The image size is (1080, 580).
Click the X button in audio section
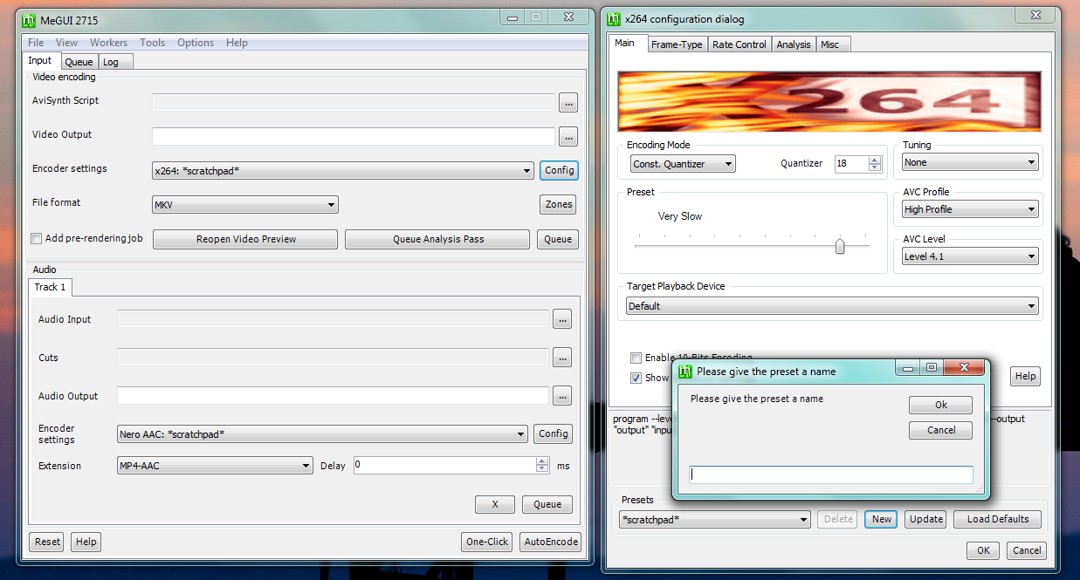pos(495,504)
